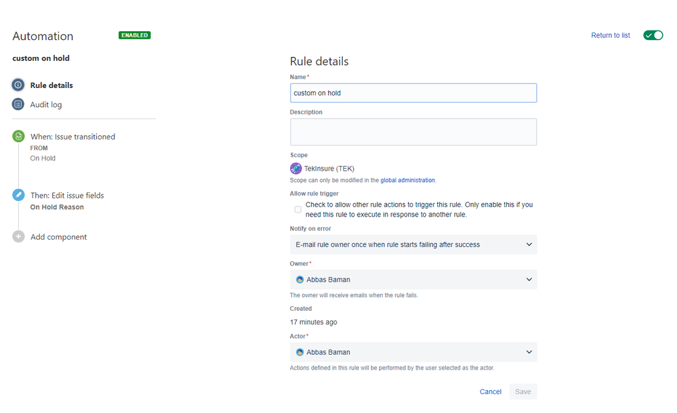Screen dimensions: 677x413
Task: Click the Owner avatar for Abbas Baman
Action: point(300,280)
